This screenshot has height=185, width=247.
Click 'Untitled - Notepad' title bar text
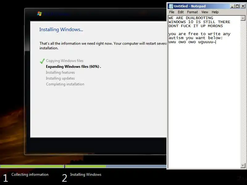click(190, 6)
